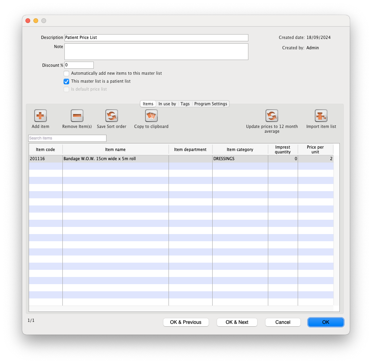372x364 pixels.
Task: Open the Import item list tool
Action: coord(321,116)
